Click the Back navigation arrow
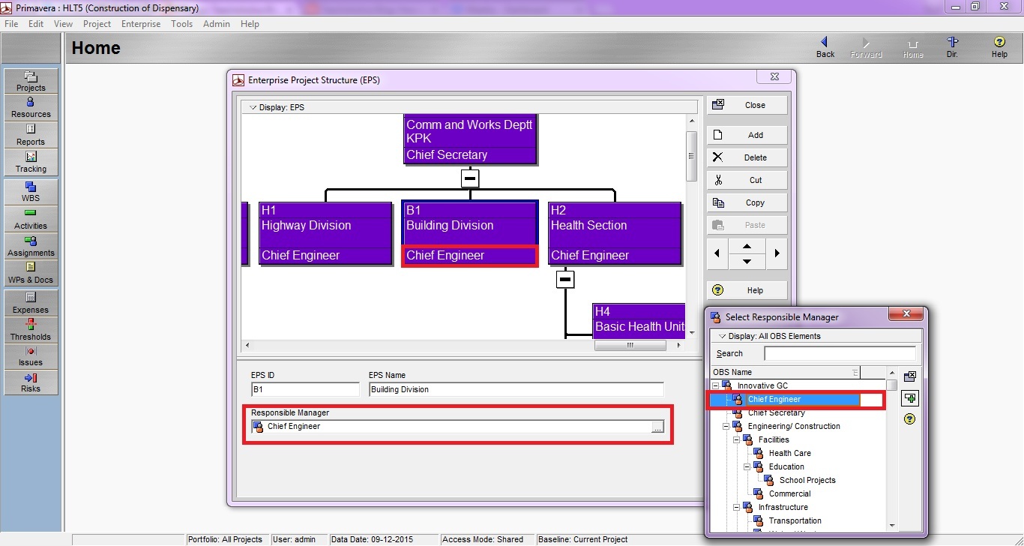1024x546 pixels. [x=825, y=45]
